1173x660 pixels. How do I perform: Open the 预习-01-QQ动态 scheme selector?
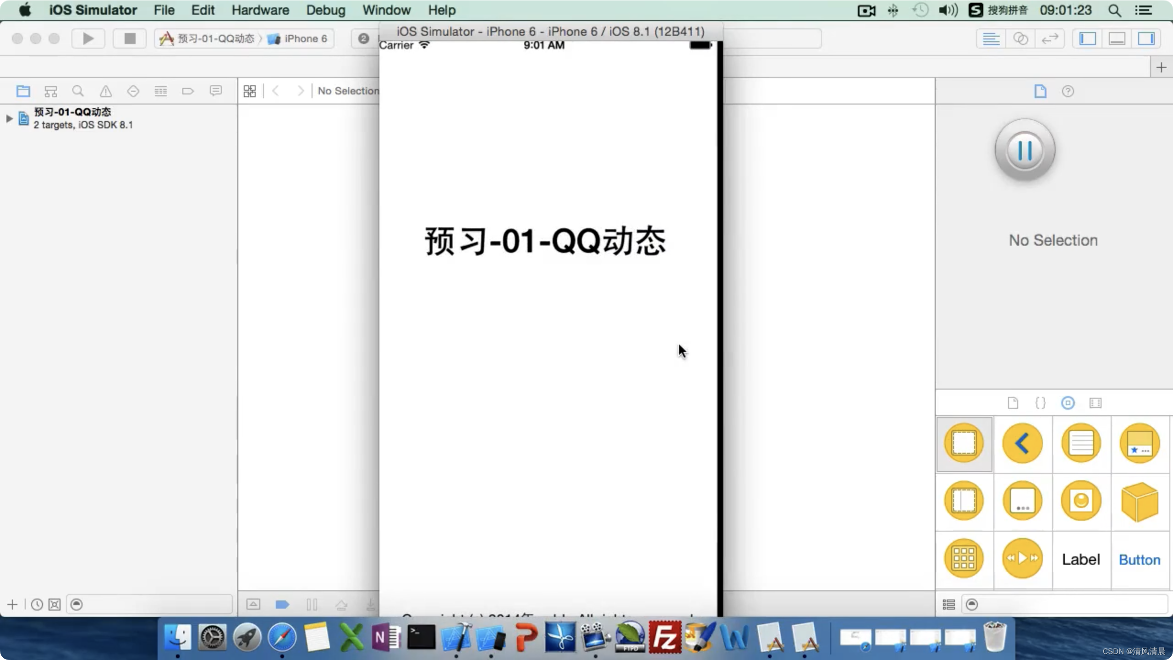[x=207, y=38]
